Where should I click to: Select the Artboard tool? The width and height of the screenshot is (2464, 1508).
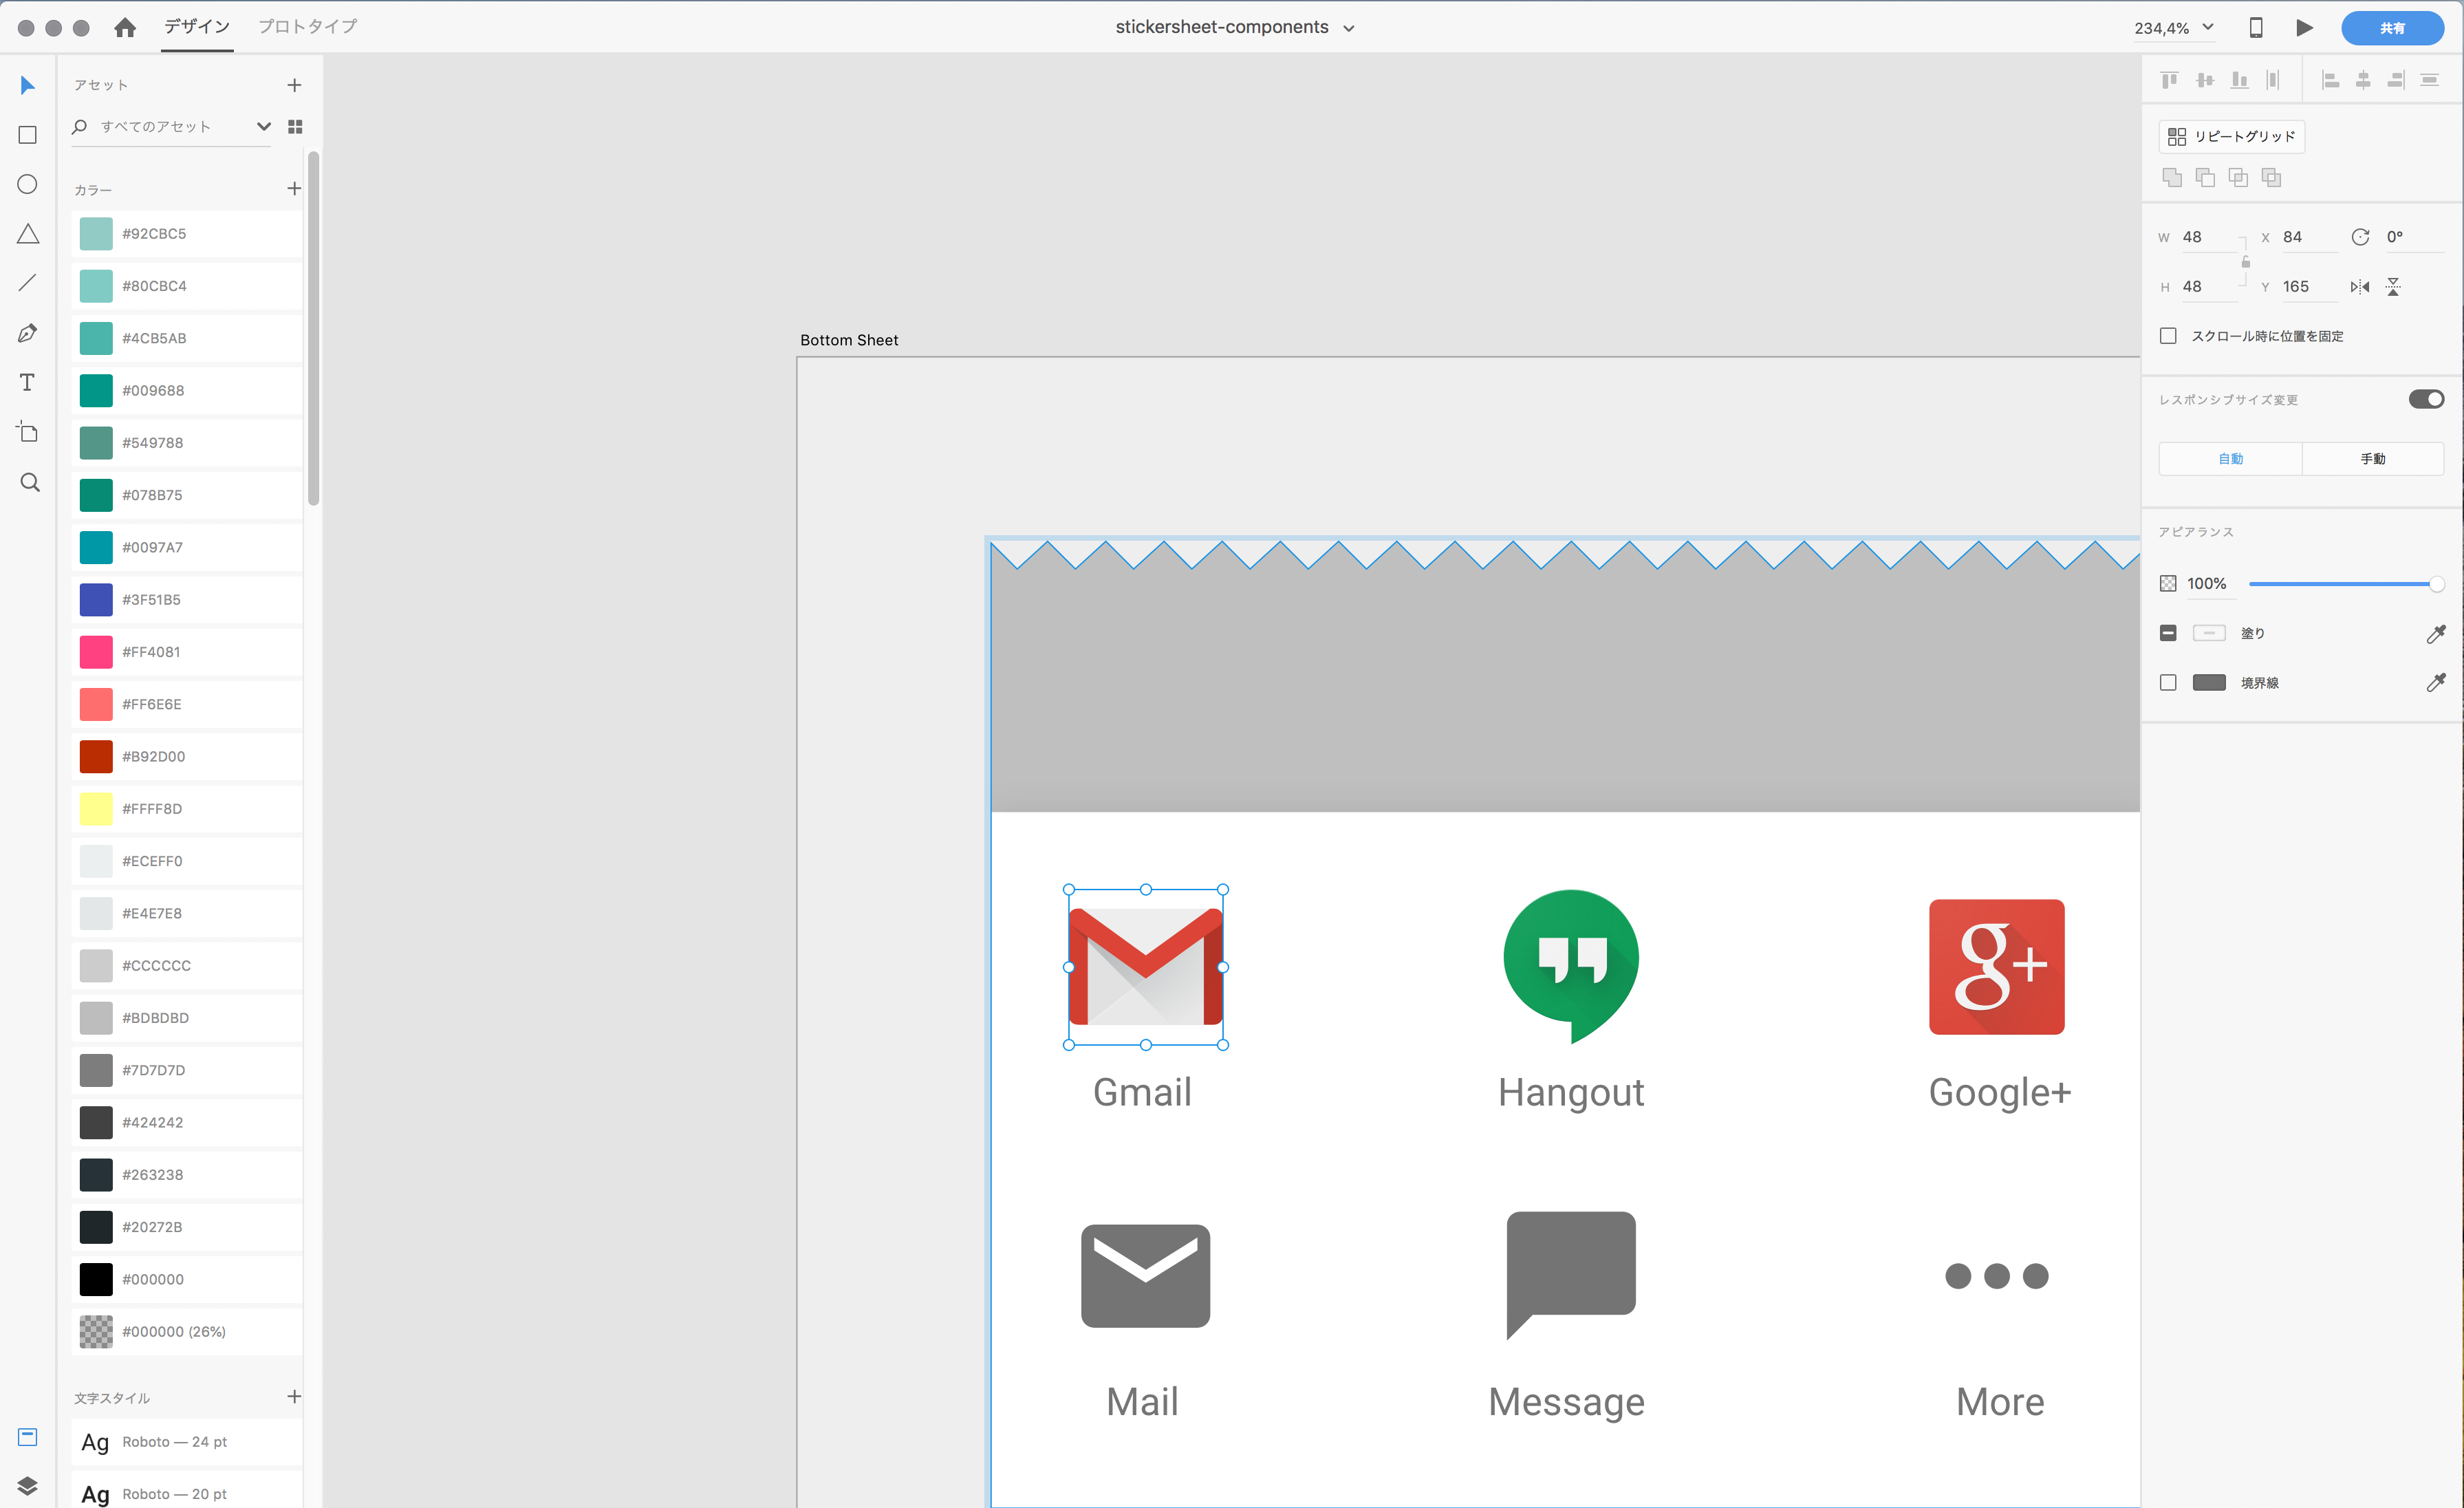click(x=27, y=432)
